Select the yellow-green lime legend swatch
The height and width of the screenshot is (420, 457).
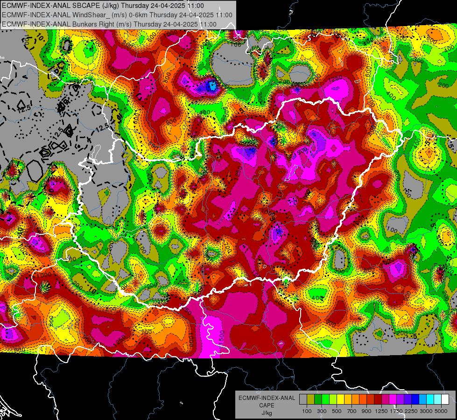pos(333,399)
